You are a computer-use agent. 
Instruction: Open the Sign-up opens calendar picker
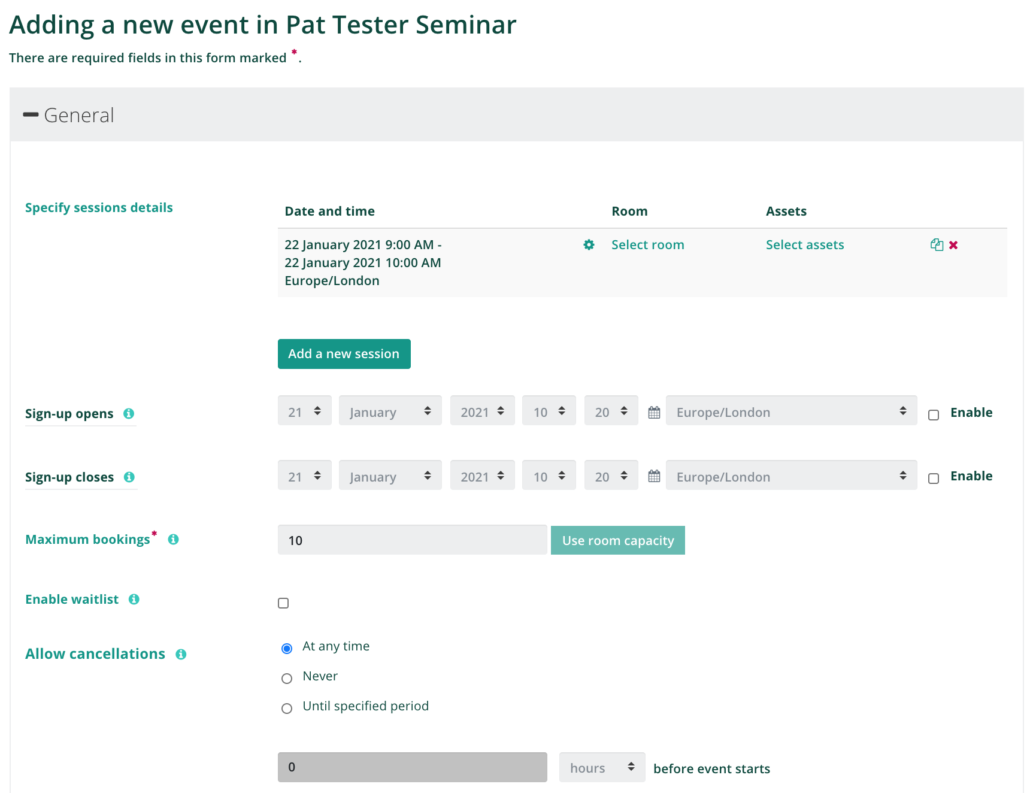click(654, 412)
